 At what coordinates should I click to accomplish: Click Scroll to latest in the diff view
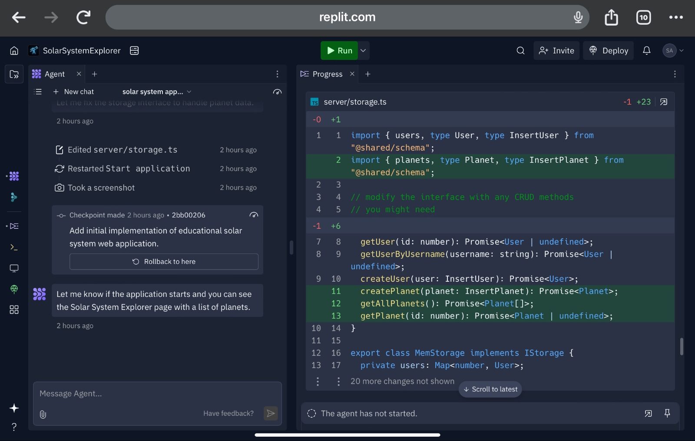(x=490, y=389)
